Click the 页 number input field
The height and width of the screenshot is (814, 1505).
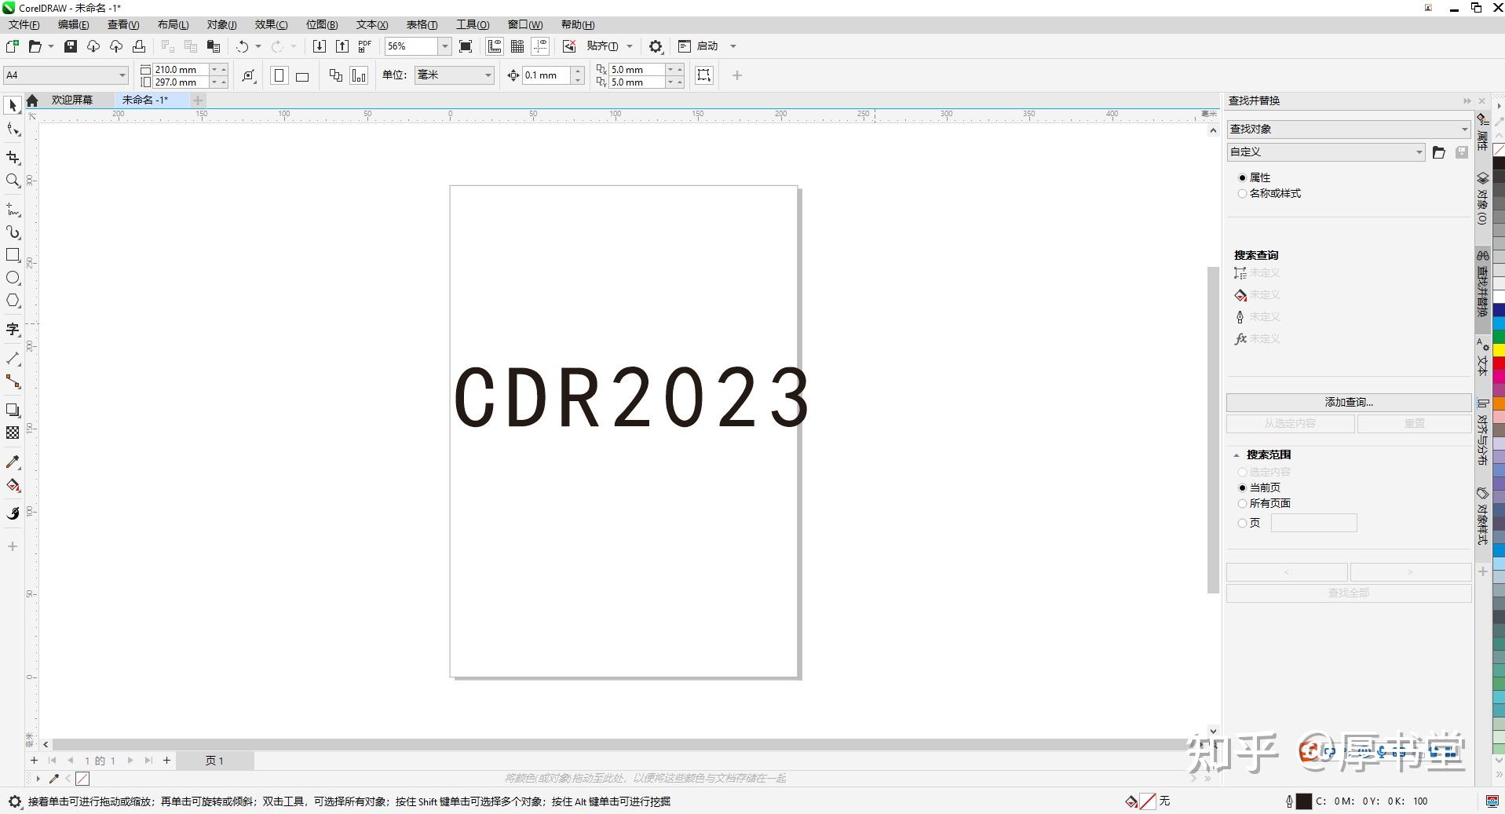pyautogui.click(x=1314, y=522)
